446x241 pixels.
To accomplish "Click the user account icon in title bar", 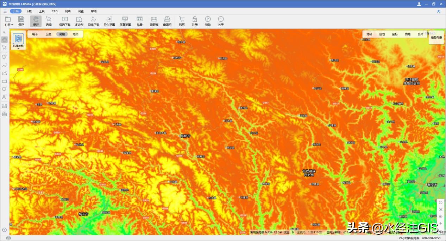I will 419,4.
